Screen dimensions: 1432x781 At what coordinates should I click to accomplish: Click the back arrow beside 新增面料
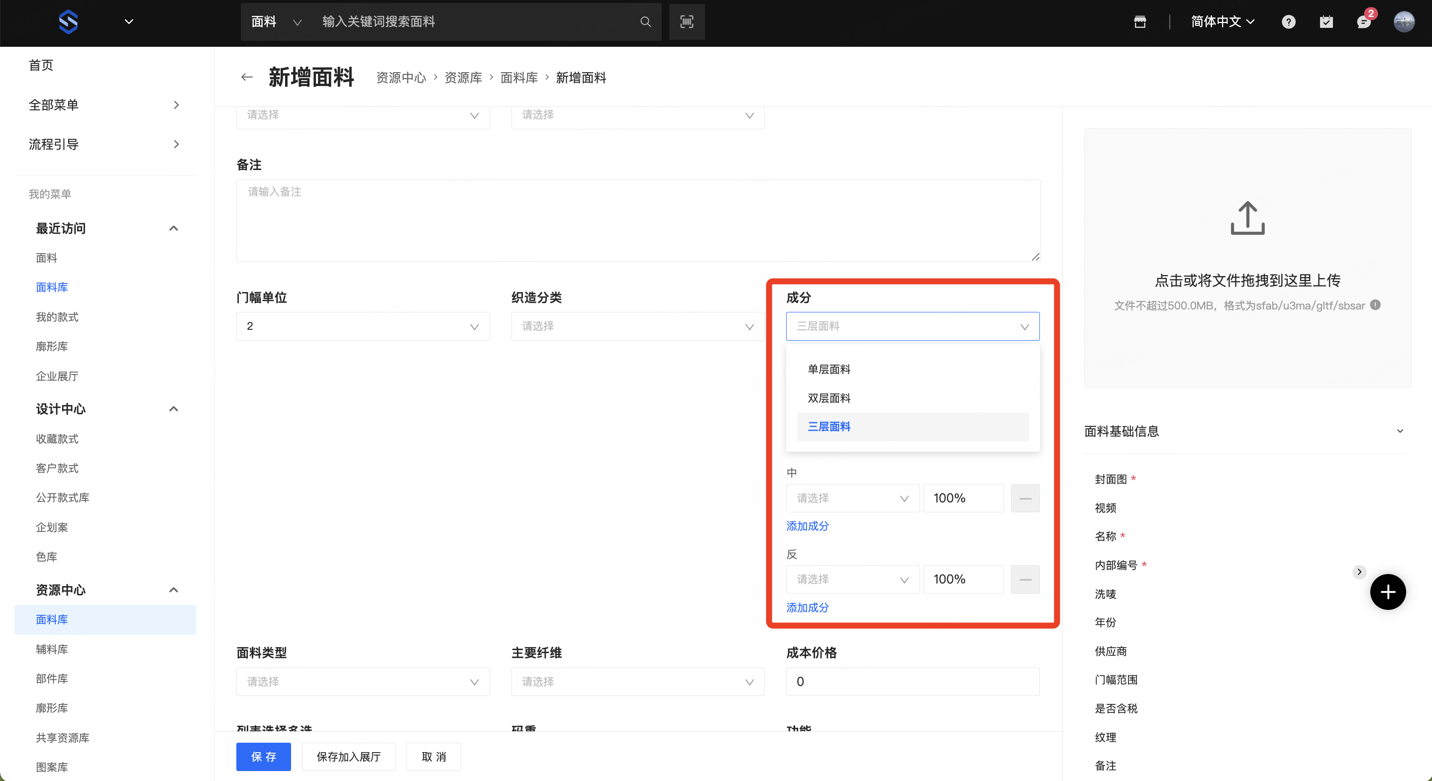coord(247,77)
